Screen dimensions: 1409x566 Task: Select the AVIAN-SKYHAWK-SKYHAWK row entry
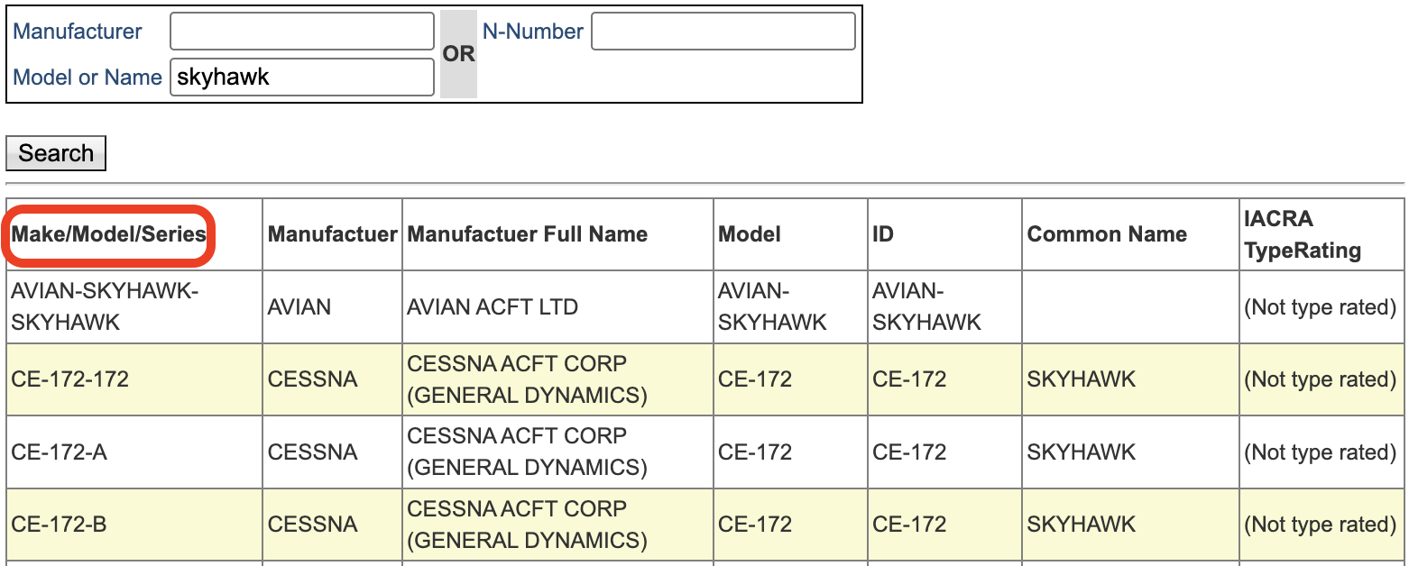click(105, 306)
